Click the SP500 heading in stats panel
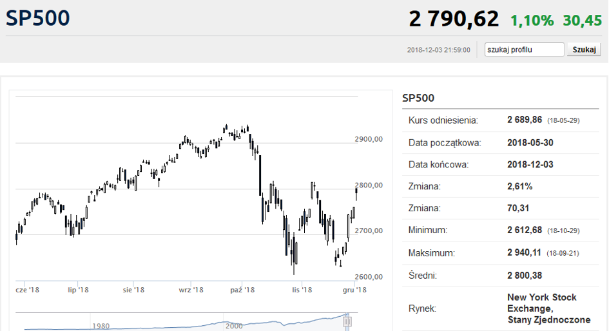The height and width of the screenshot is (331, 609). [418, 98]
